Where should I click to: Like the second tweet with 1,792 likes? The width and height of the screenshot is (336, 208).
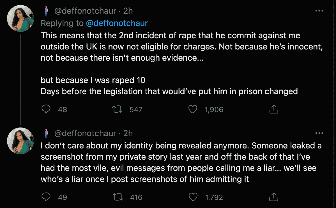pyautogui.click(x=193, y=197)
